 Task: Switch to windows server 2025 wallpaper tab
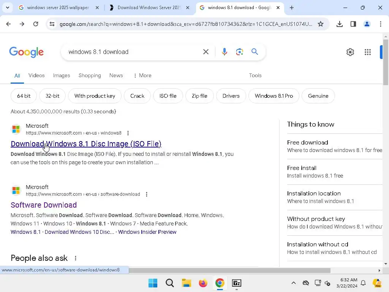58,8
